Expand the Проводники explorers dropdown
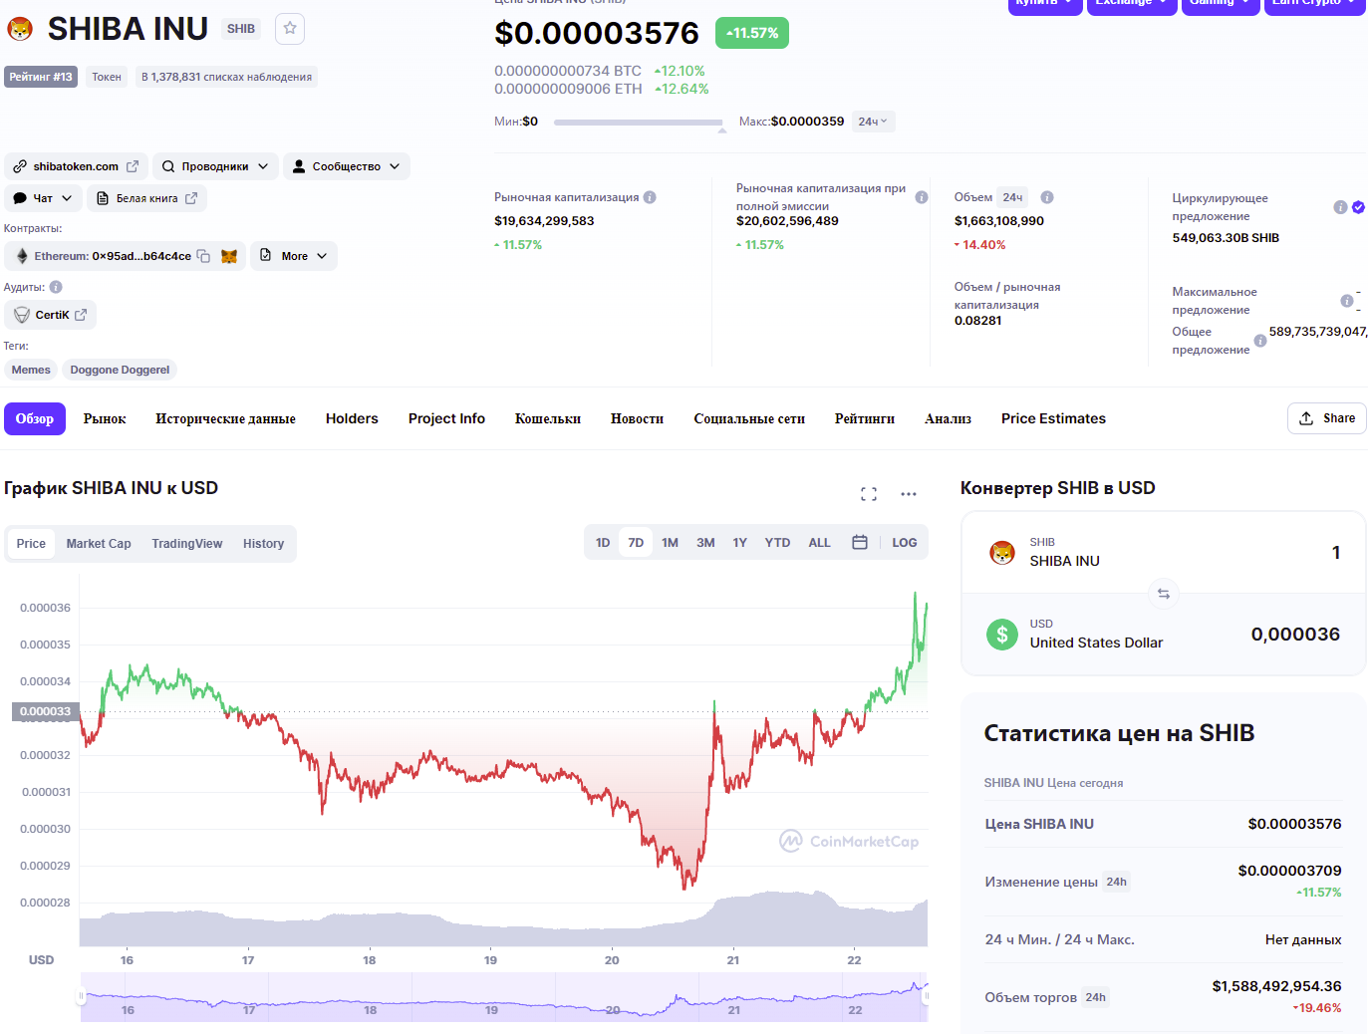The image size is (1368, 1034). pyautogui.click(x=215, y=166)
